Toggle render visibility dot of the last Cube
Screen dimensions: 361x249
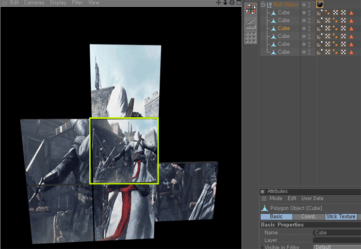pyautogui.click(x=309, y=54)
